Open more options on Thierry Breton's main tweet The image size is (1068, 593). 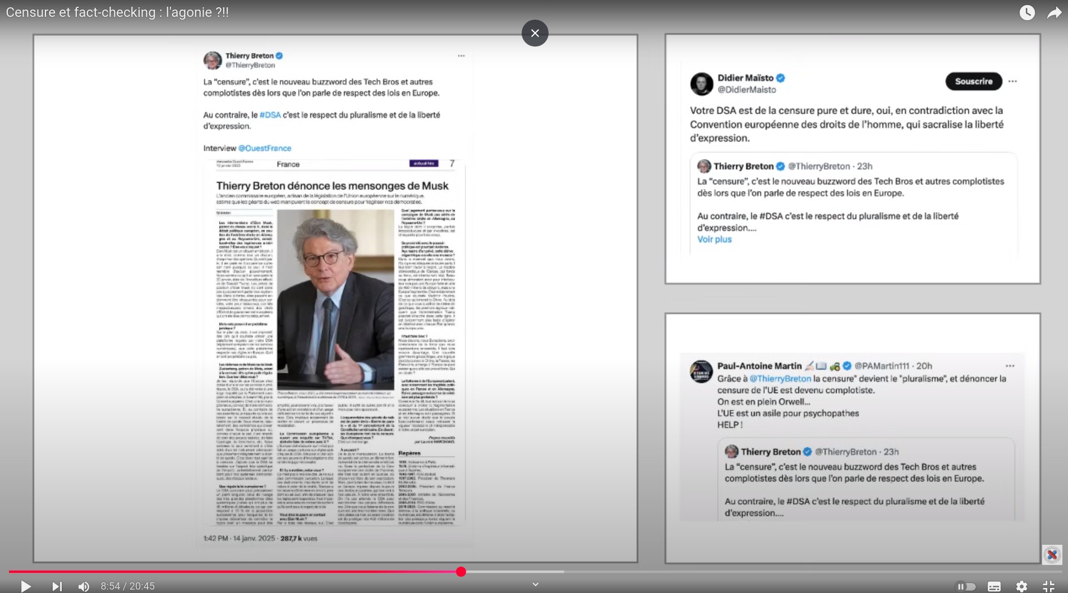[461, 56]
